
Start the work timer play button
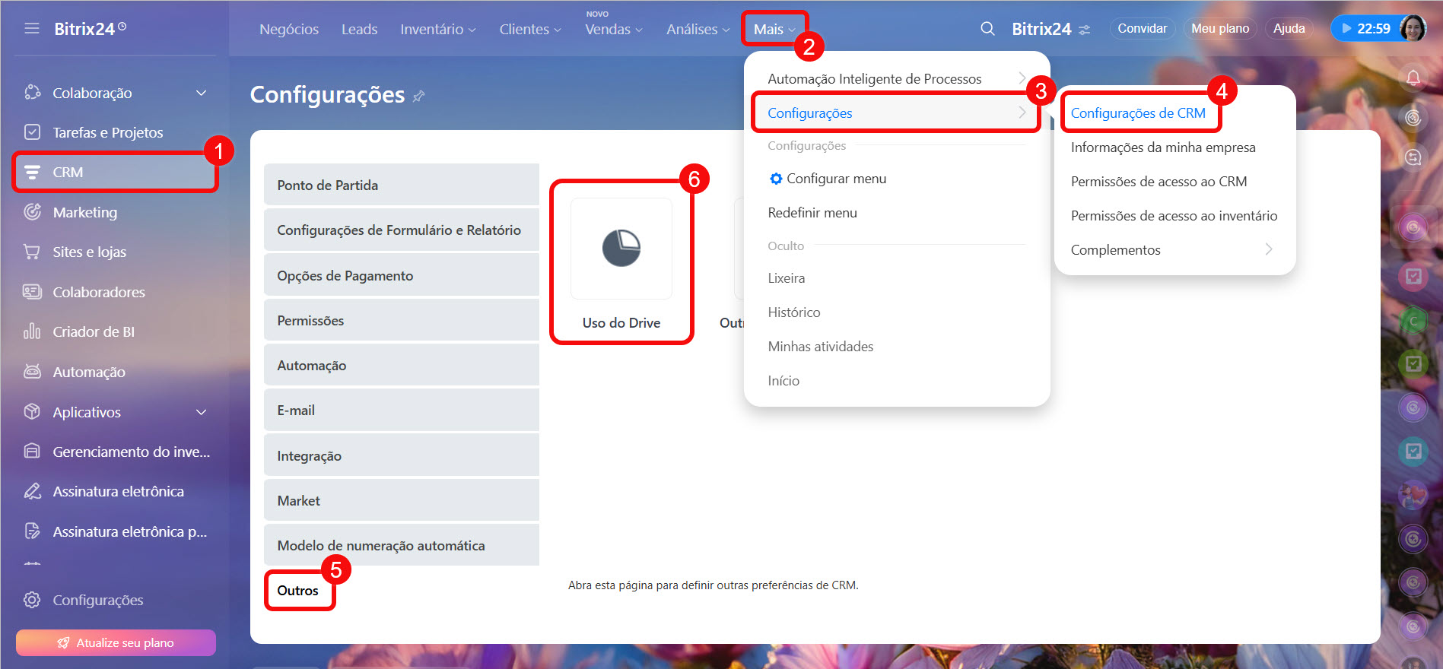click(1347, 29)
